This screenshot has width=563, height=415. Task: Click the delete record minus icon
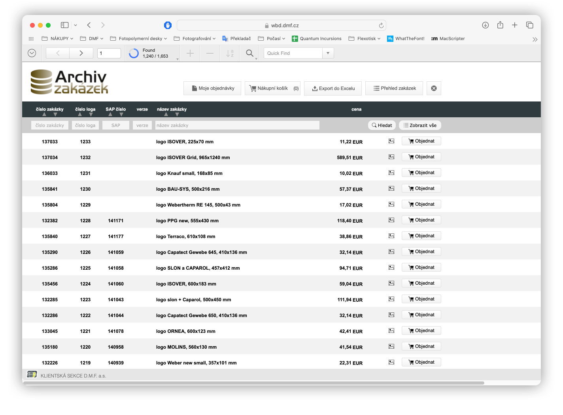click(210, 53)
